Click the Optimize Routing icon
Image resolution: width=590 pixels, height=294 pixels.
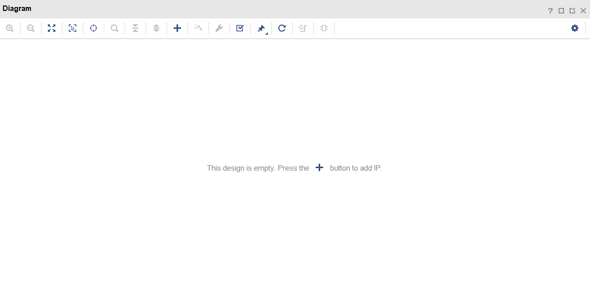pyautogui.click(x=303, y=28)
